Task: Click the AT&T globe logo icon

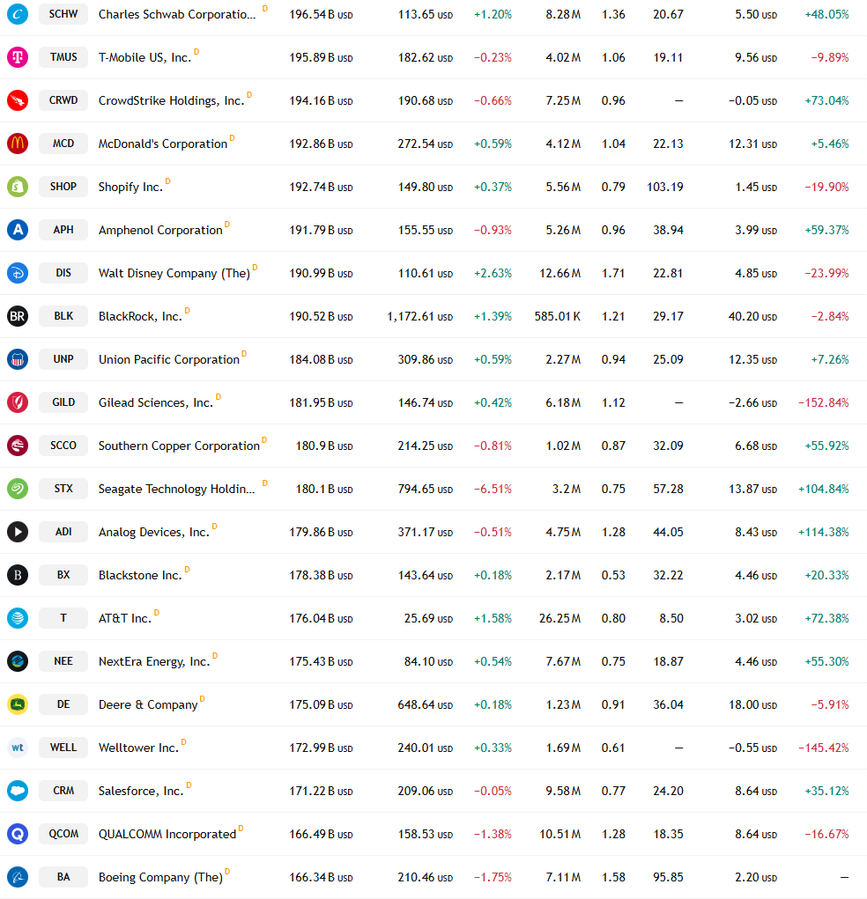Action: [18, 618]
